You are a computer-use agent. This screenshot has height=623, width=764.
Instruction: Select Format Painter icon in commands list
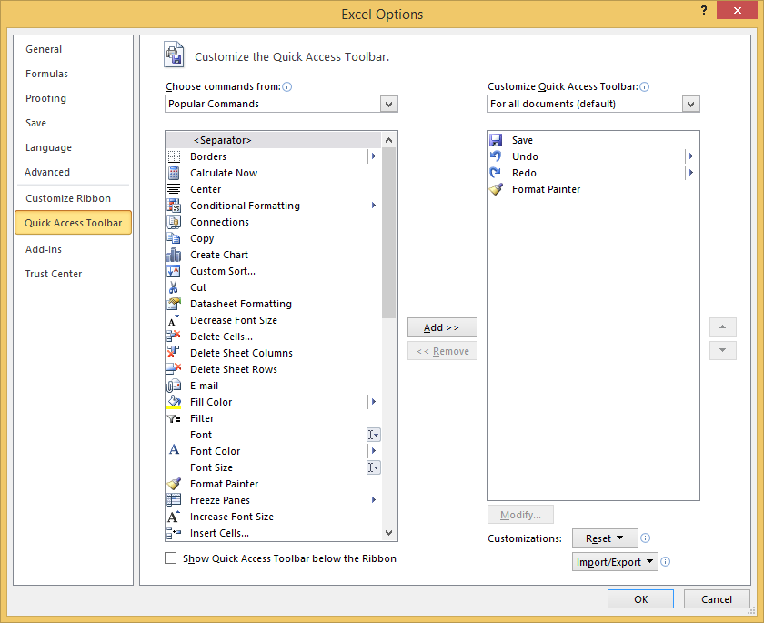click(x=174, y=484)
